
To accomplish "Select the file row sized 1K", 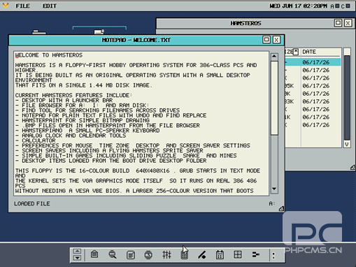I will point(313,117).
